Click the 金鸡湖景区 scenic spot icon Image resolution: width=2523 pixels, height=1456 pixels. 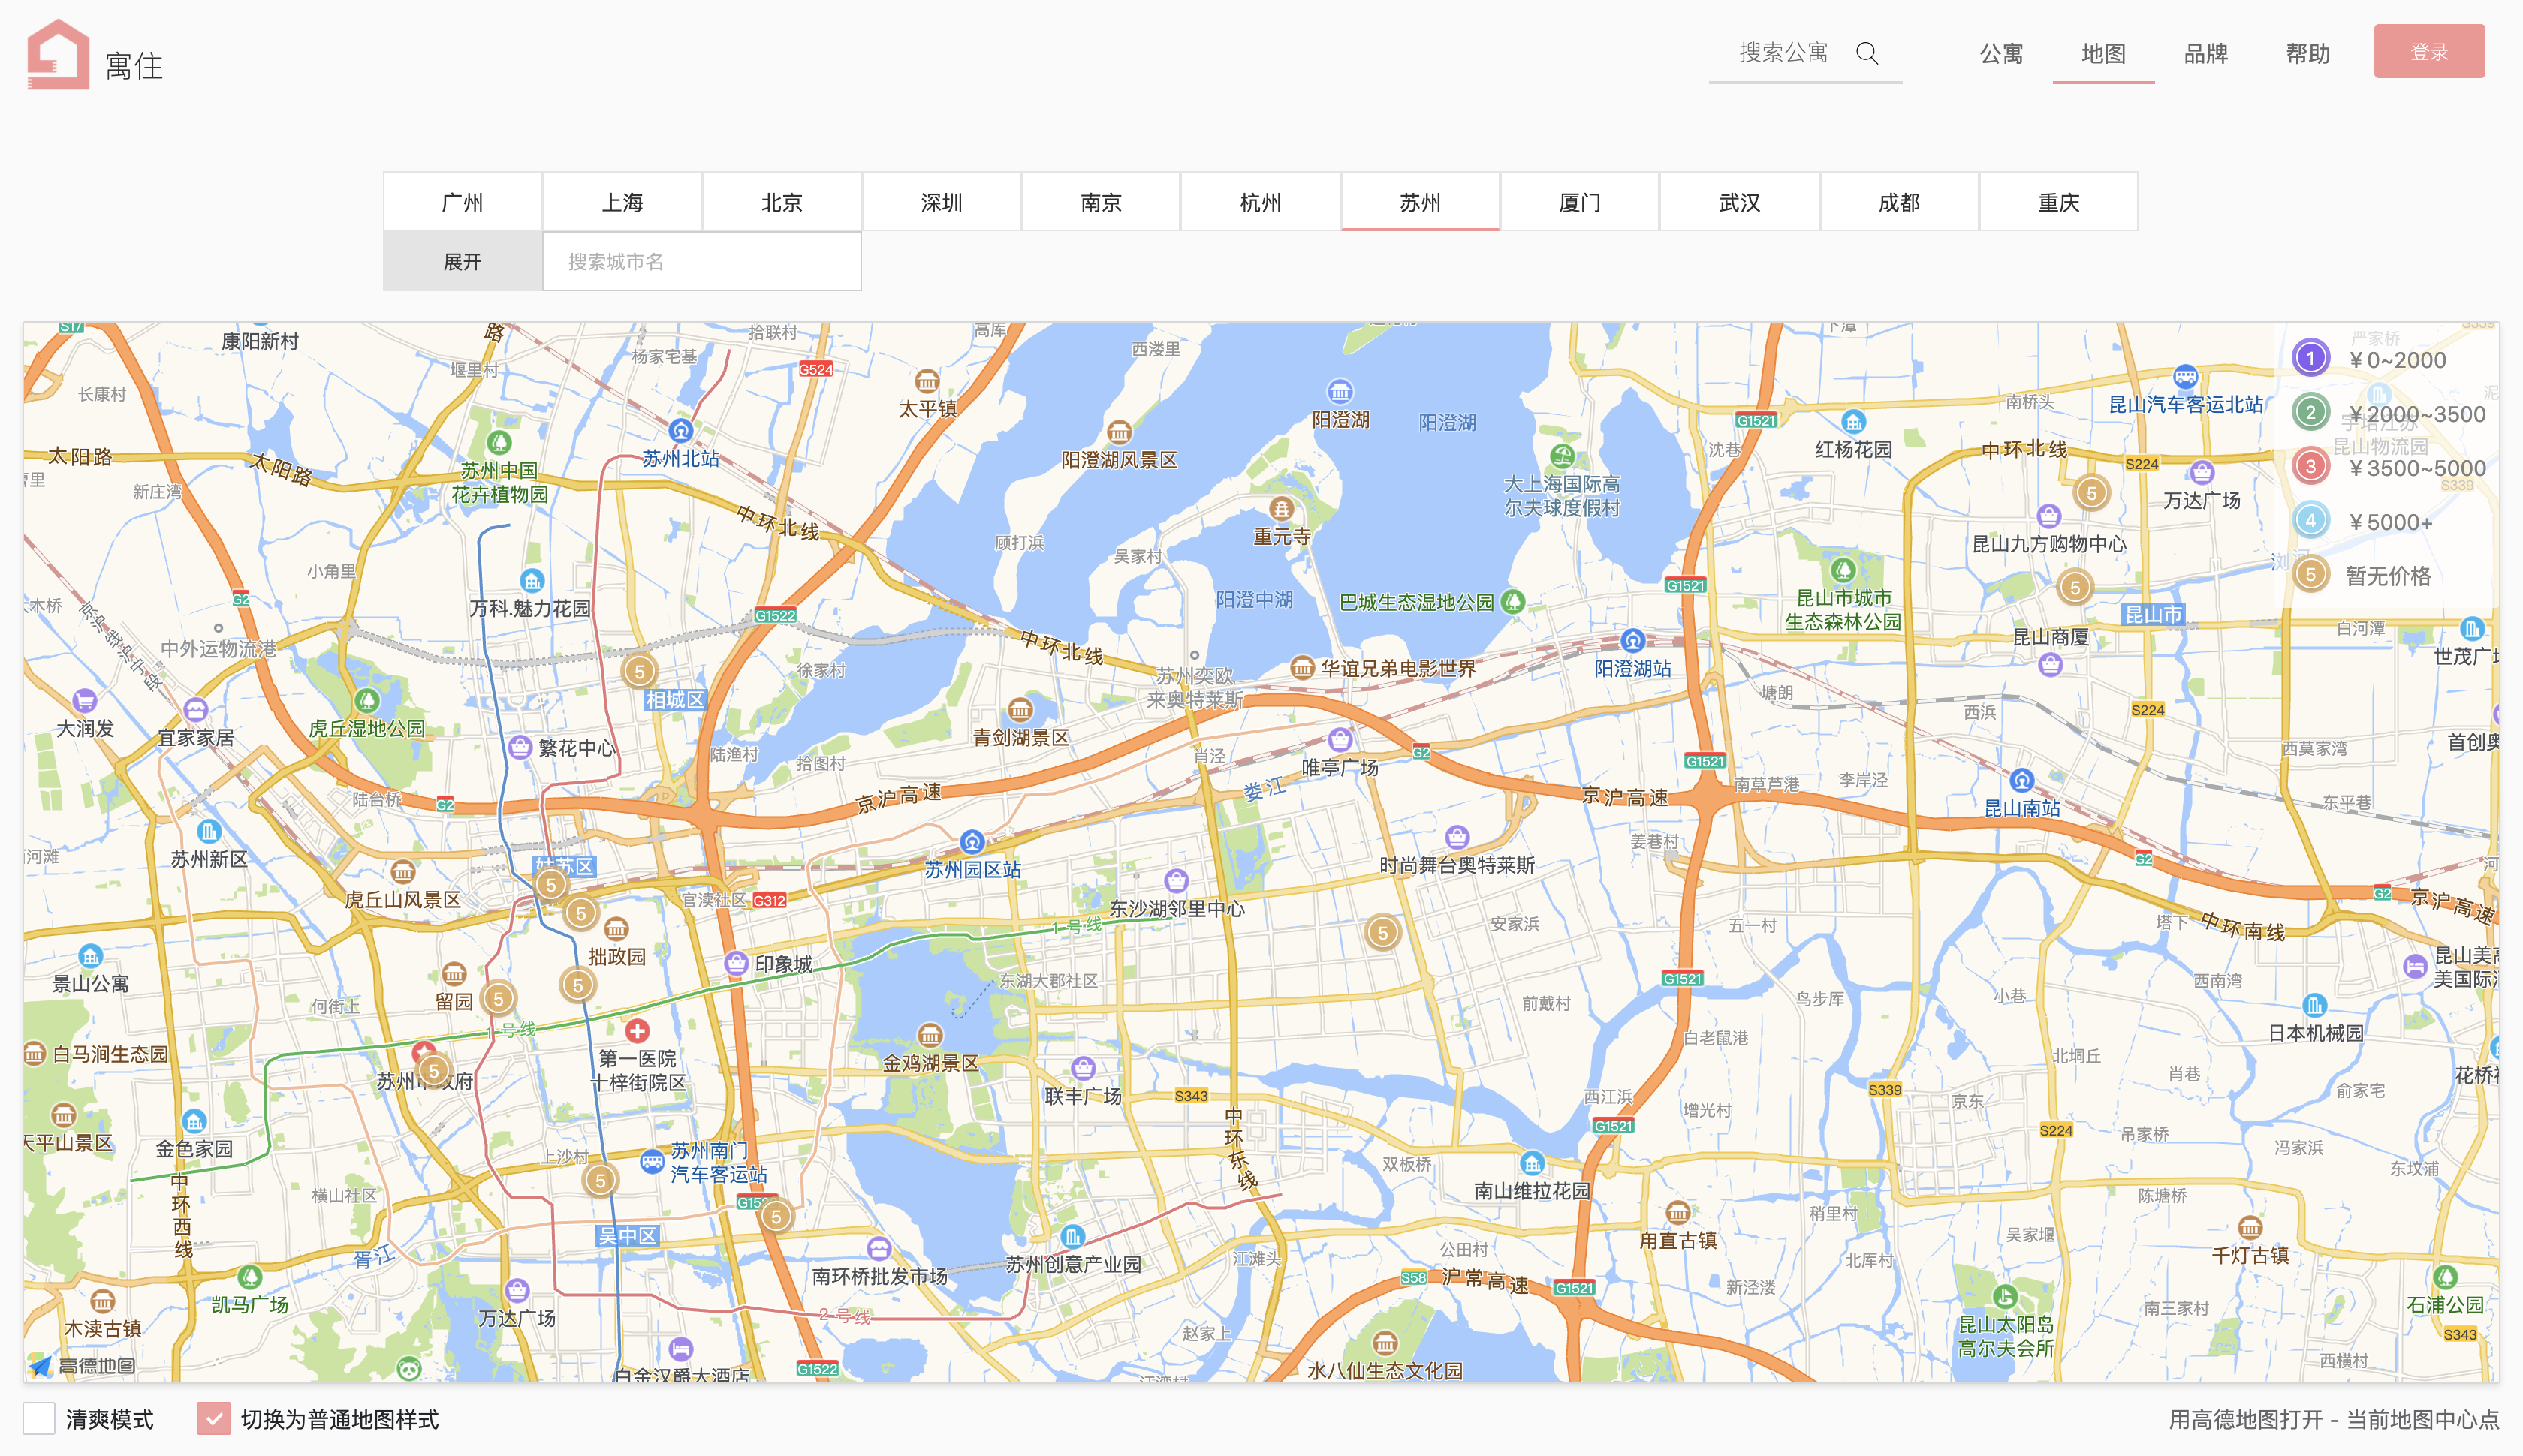point(930,1035)
